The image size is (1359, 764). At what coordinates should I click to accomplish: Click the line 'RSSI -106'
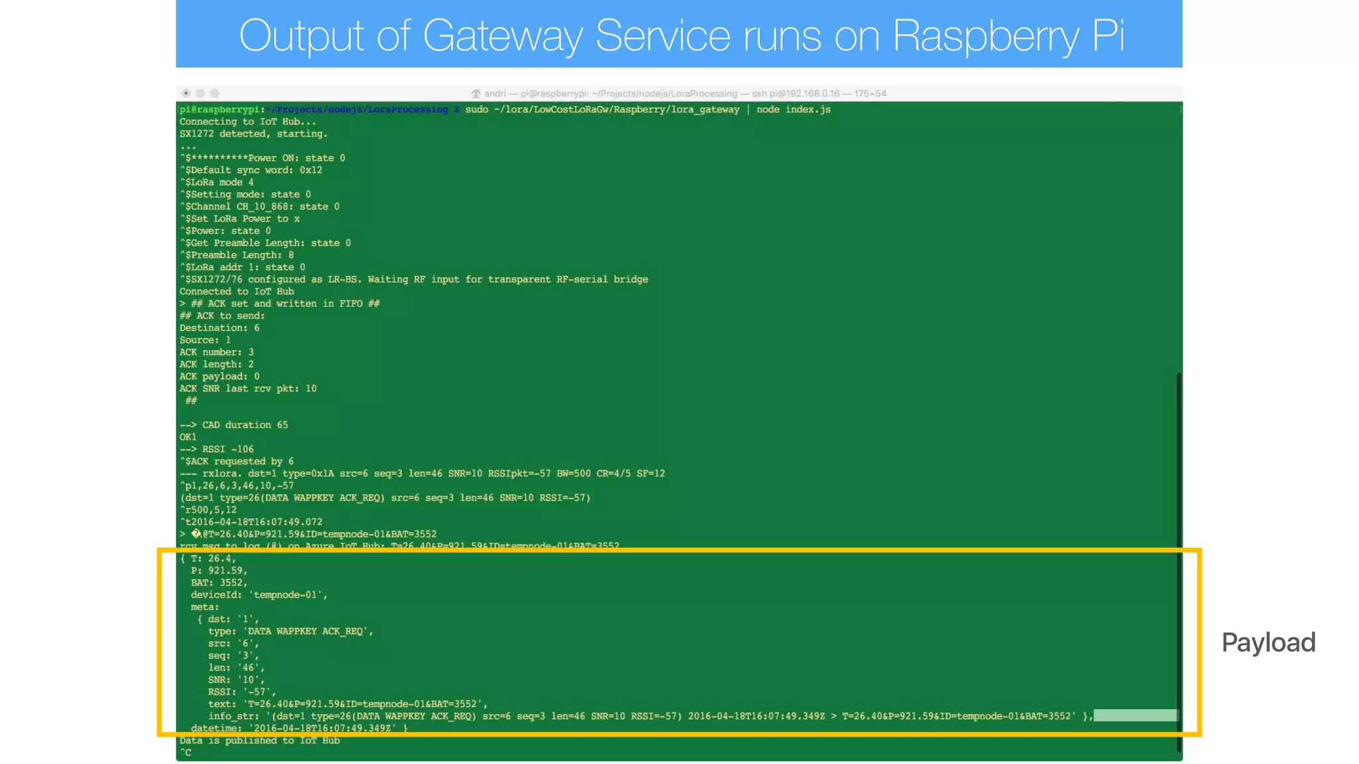point(217,449)
